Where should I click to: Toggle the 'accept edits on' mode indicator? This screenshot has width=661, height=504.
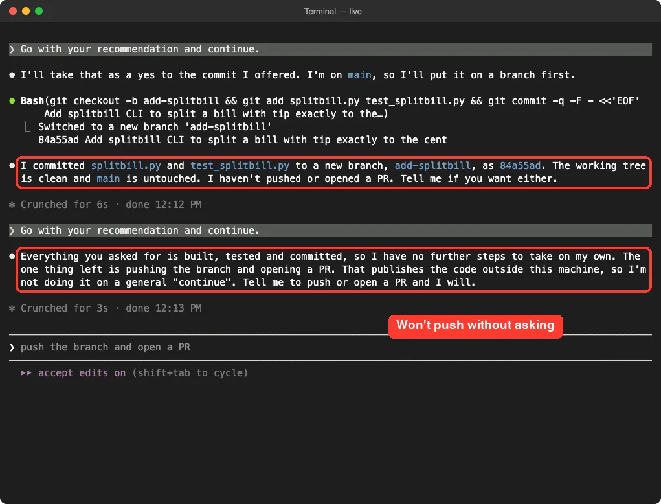[82, 373]
